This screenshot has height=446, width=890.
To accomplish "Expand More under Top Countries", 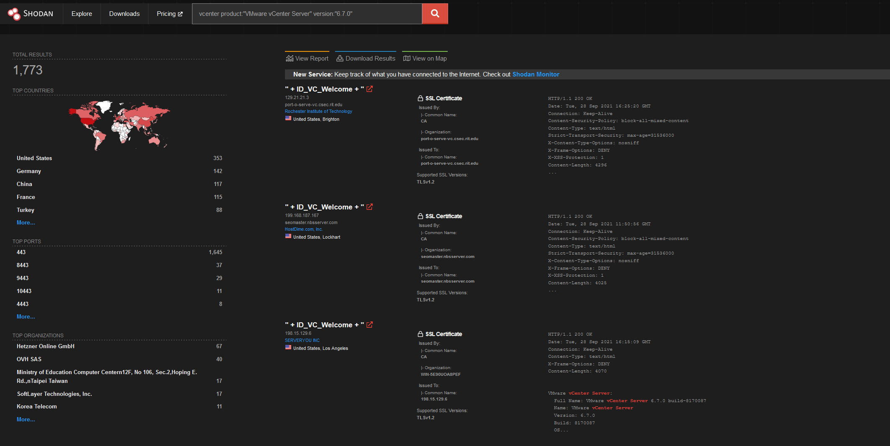I will pos(26,222).
